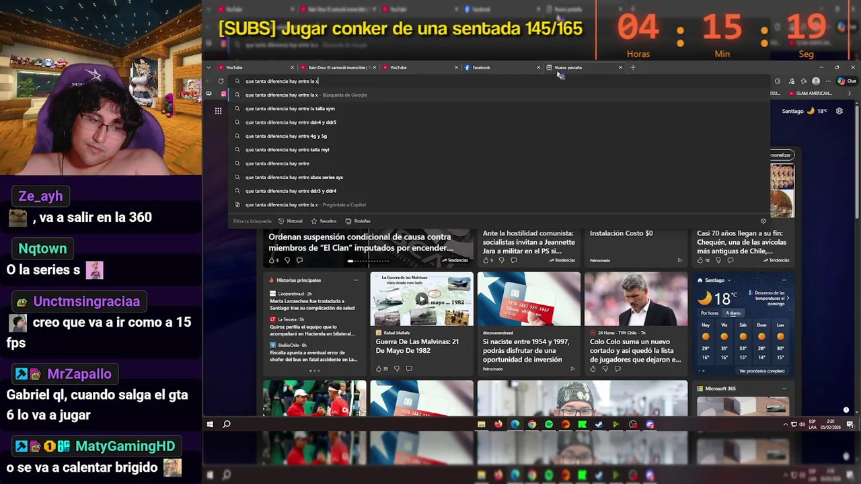Choose suggestion '4g y 5g'
861x484 pixels.
[x=498, y=136]
